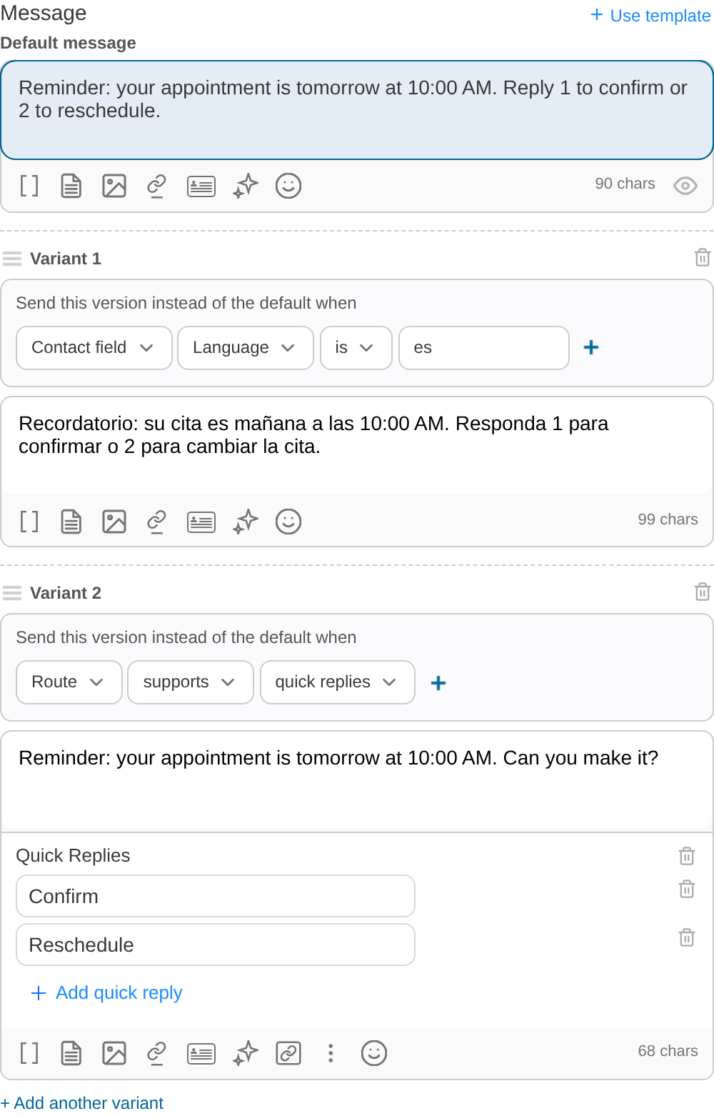The image size is (714, 1116).
Task: Insert merge field brackets in default message
Action: 29,186
